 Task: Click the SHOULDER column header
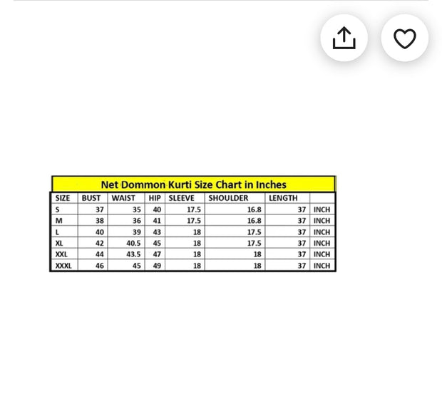click(x=228, y=198)
